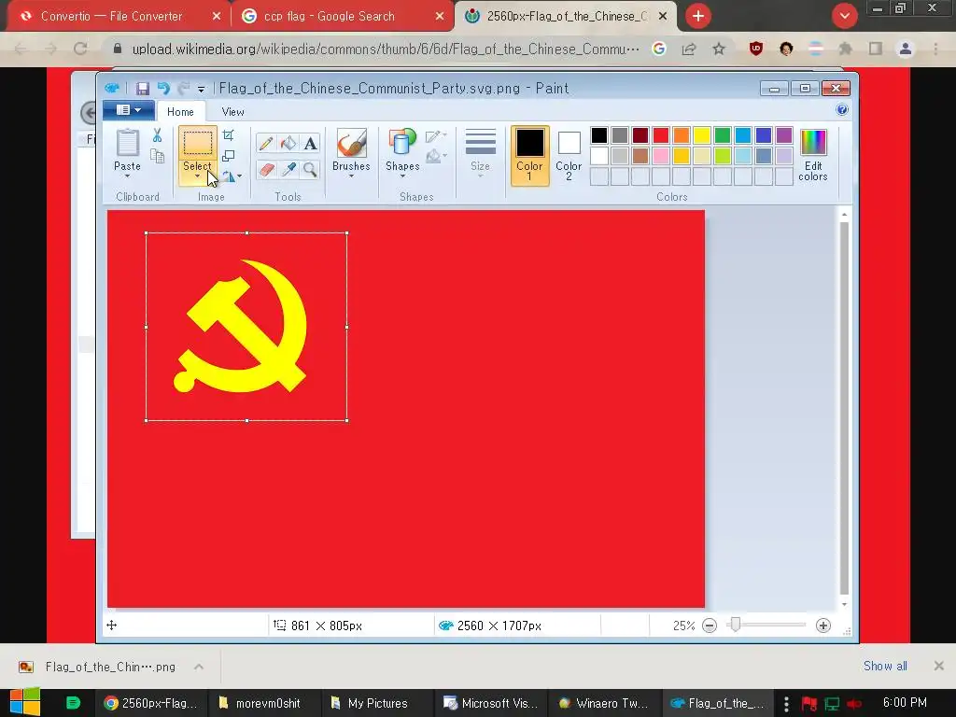Screen dimensions: 956x717
Task: Open Microsoft Visual taskbar item
Action: [490, 704]
